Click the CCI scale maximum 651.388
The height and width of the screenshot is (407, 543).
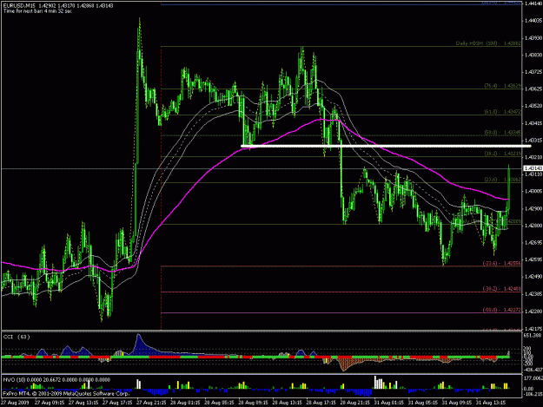(x=533, y=336)
